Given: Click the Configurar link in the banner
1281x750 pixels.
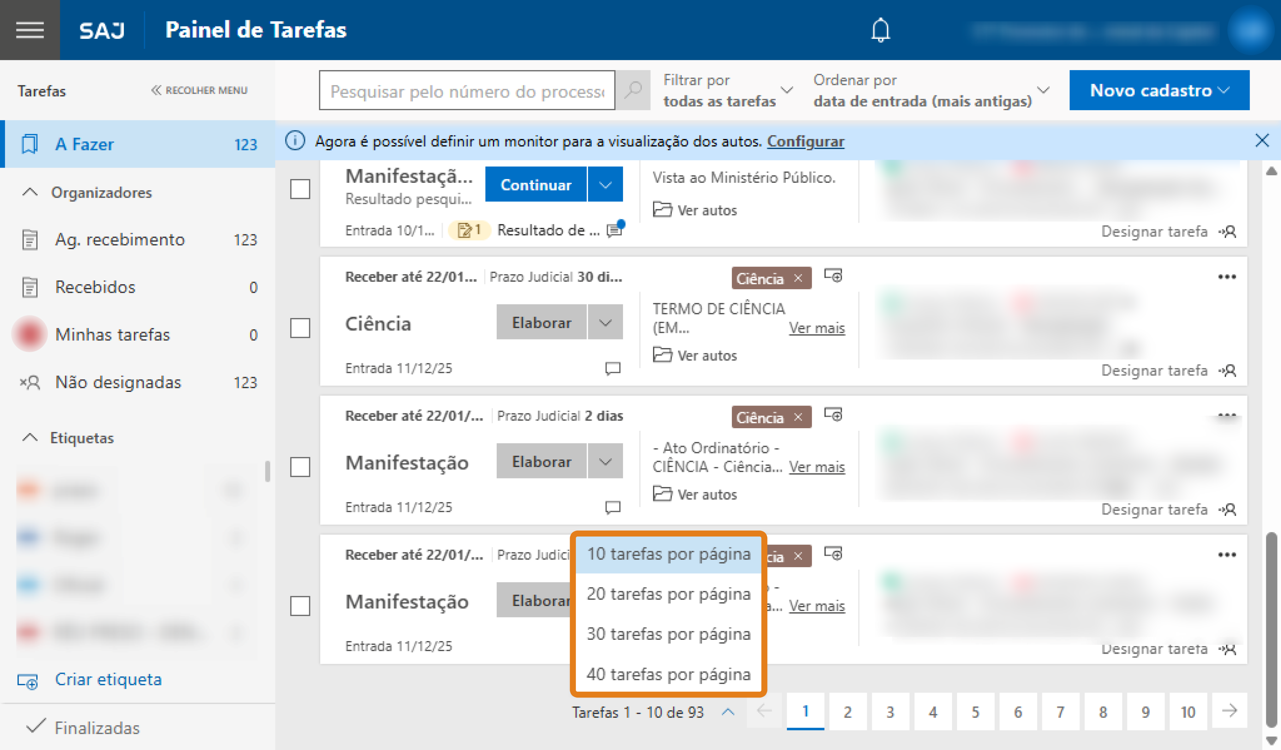Looking at the screenshot, I should [x=805, y=142].
